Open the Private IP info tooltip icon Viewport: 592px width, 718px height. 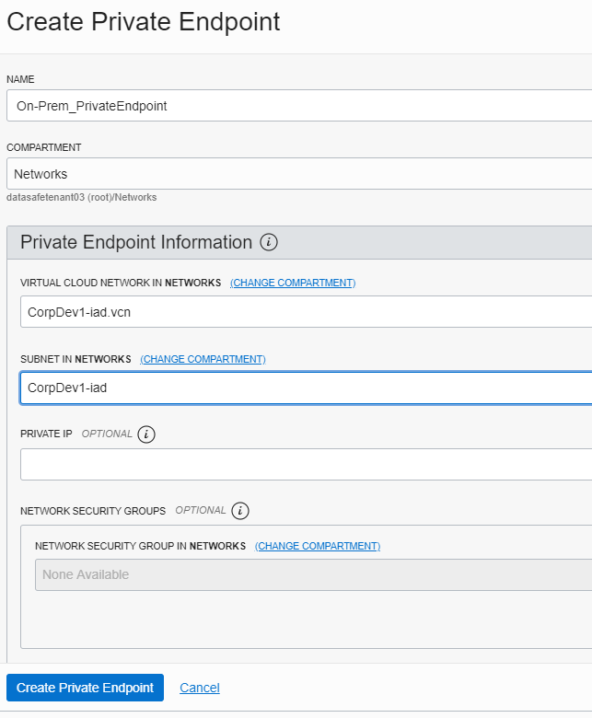point(146,434)
